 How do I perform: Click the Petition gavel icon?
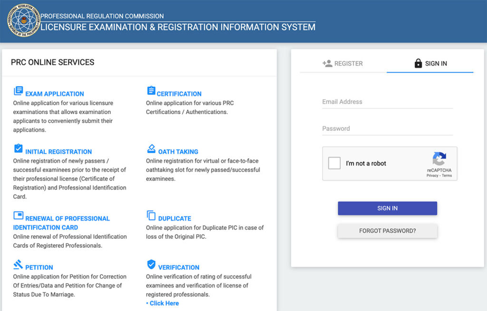tap(18, 264)
